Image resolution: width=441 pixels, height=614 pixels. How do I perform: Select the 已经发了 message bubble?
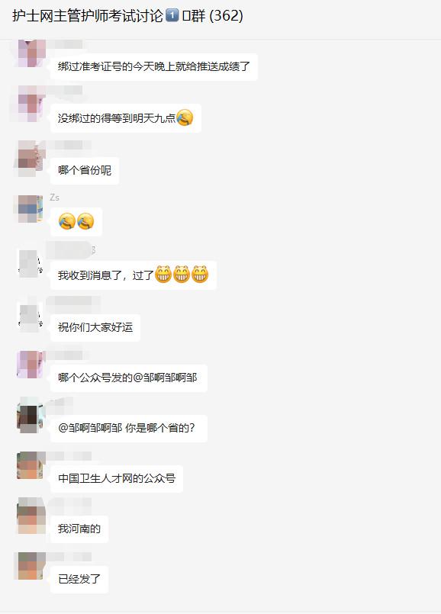(x=79, y=579)
